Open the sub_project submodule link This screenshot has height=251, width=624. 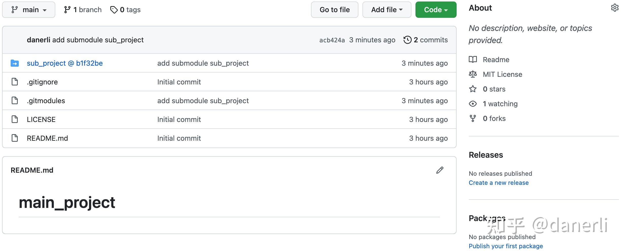click(x=65, y=63)
